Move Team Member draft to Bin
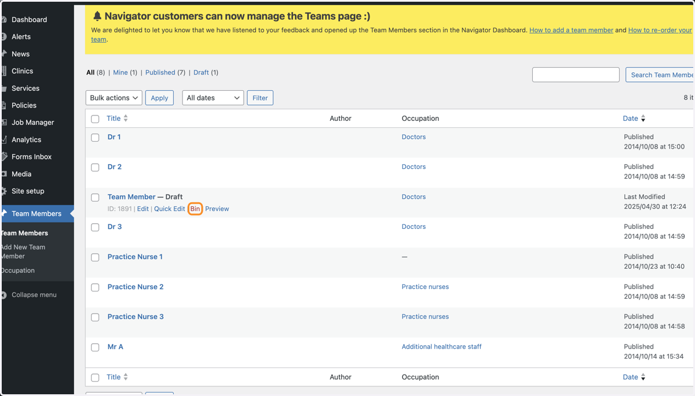The height and width of the screenshot is (396, 695). (x=195, y=209)
